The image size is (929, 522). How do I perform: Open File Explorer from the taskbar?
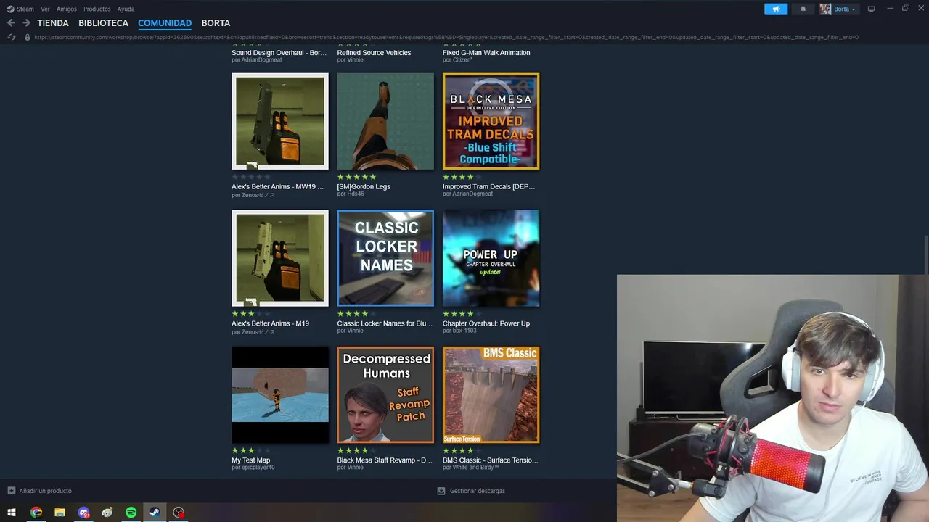[60, 513]
